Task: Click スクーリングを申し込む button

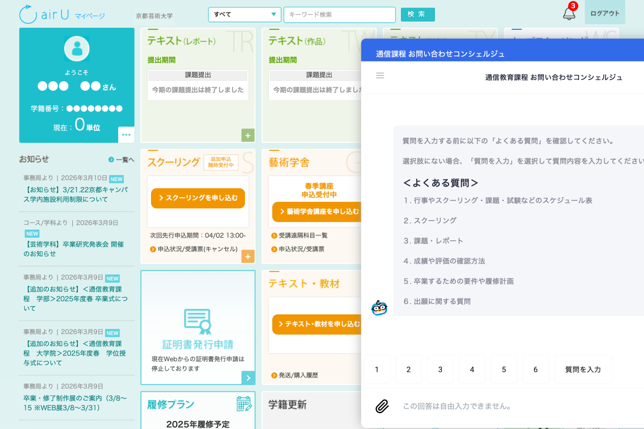Action: (198, 198)
